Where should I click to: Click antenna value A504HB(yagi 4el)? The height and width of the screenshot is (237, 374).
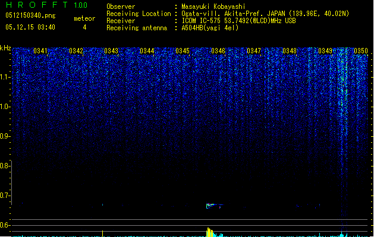[x=210, y=28]
